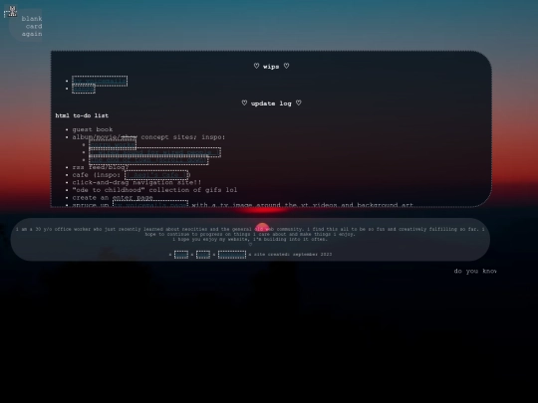Click the 'guest book' list item

tap(93, 129)
